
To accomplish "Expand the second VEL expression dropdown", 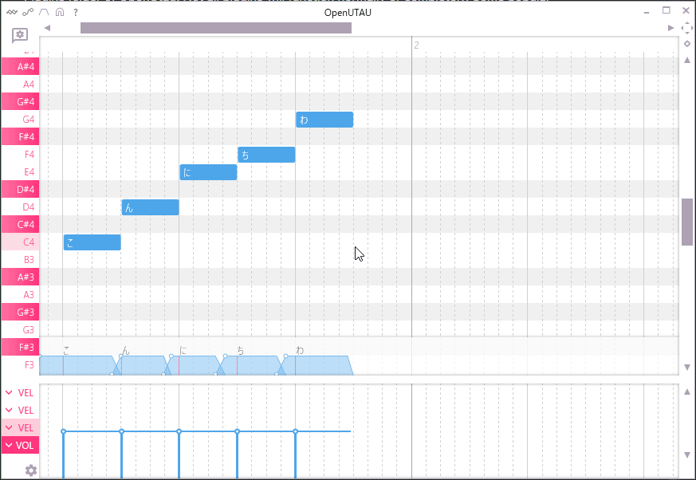I will (x=20, y=410).
